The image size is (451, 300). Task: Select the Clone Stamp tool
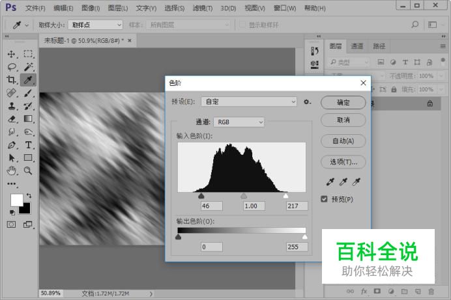point(11,106)
